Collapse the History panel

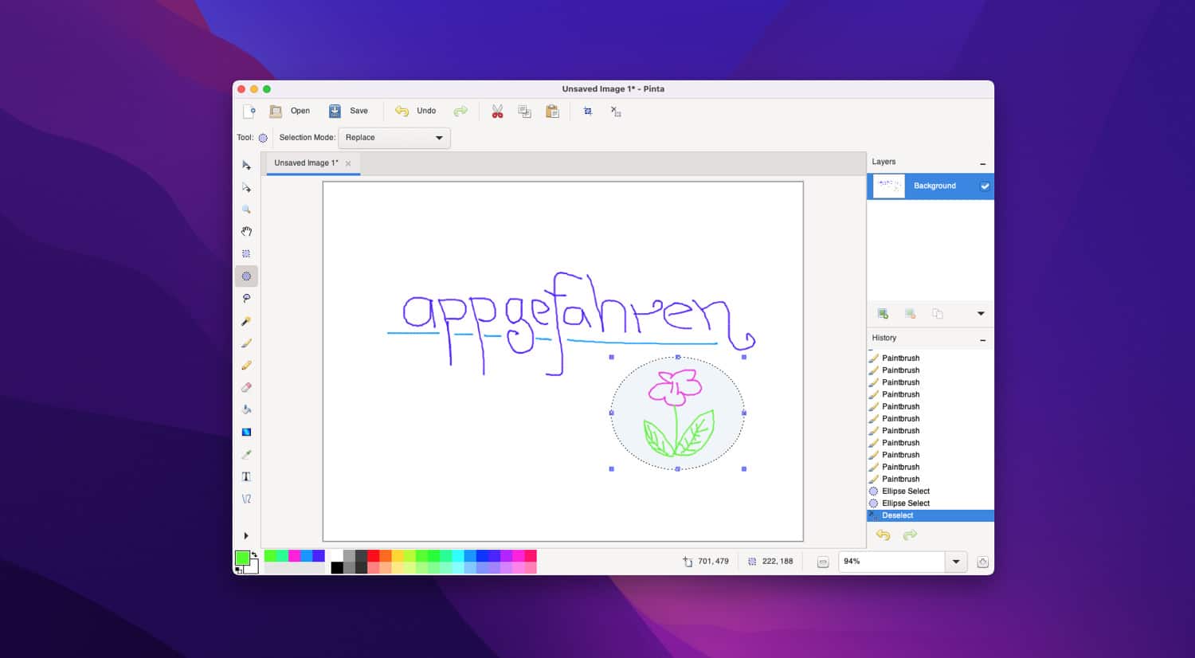(982, 340)
